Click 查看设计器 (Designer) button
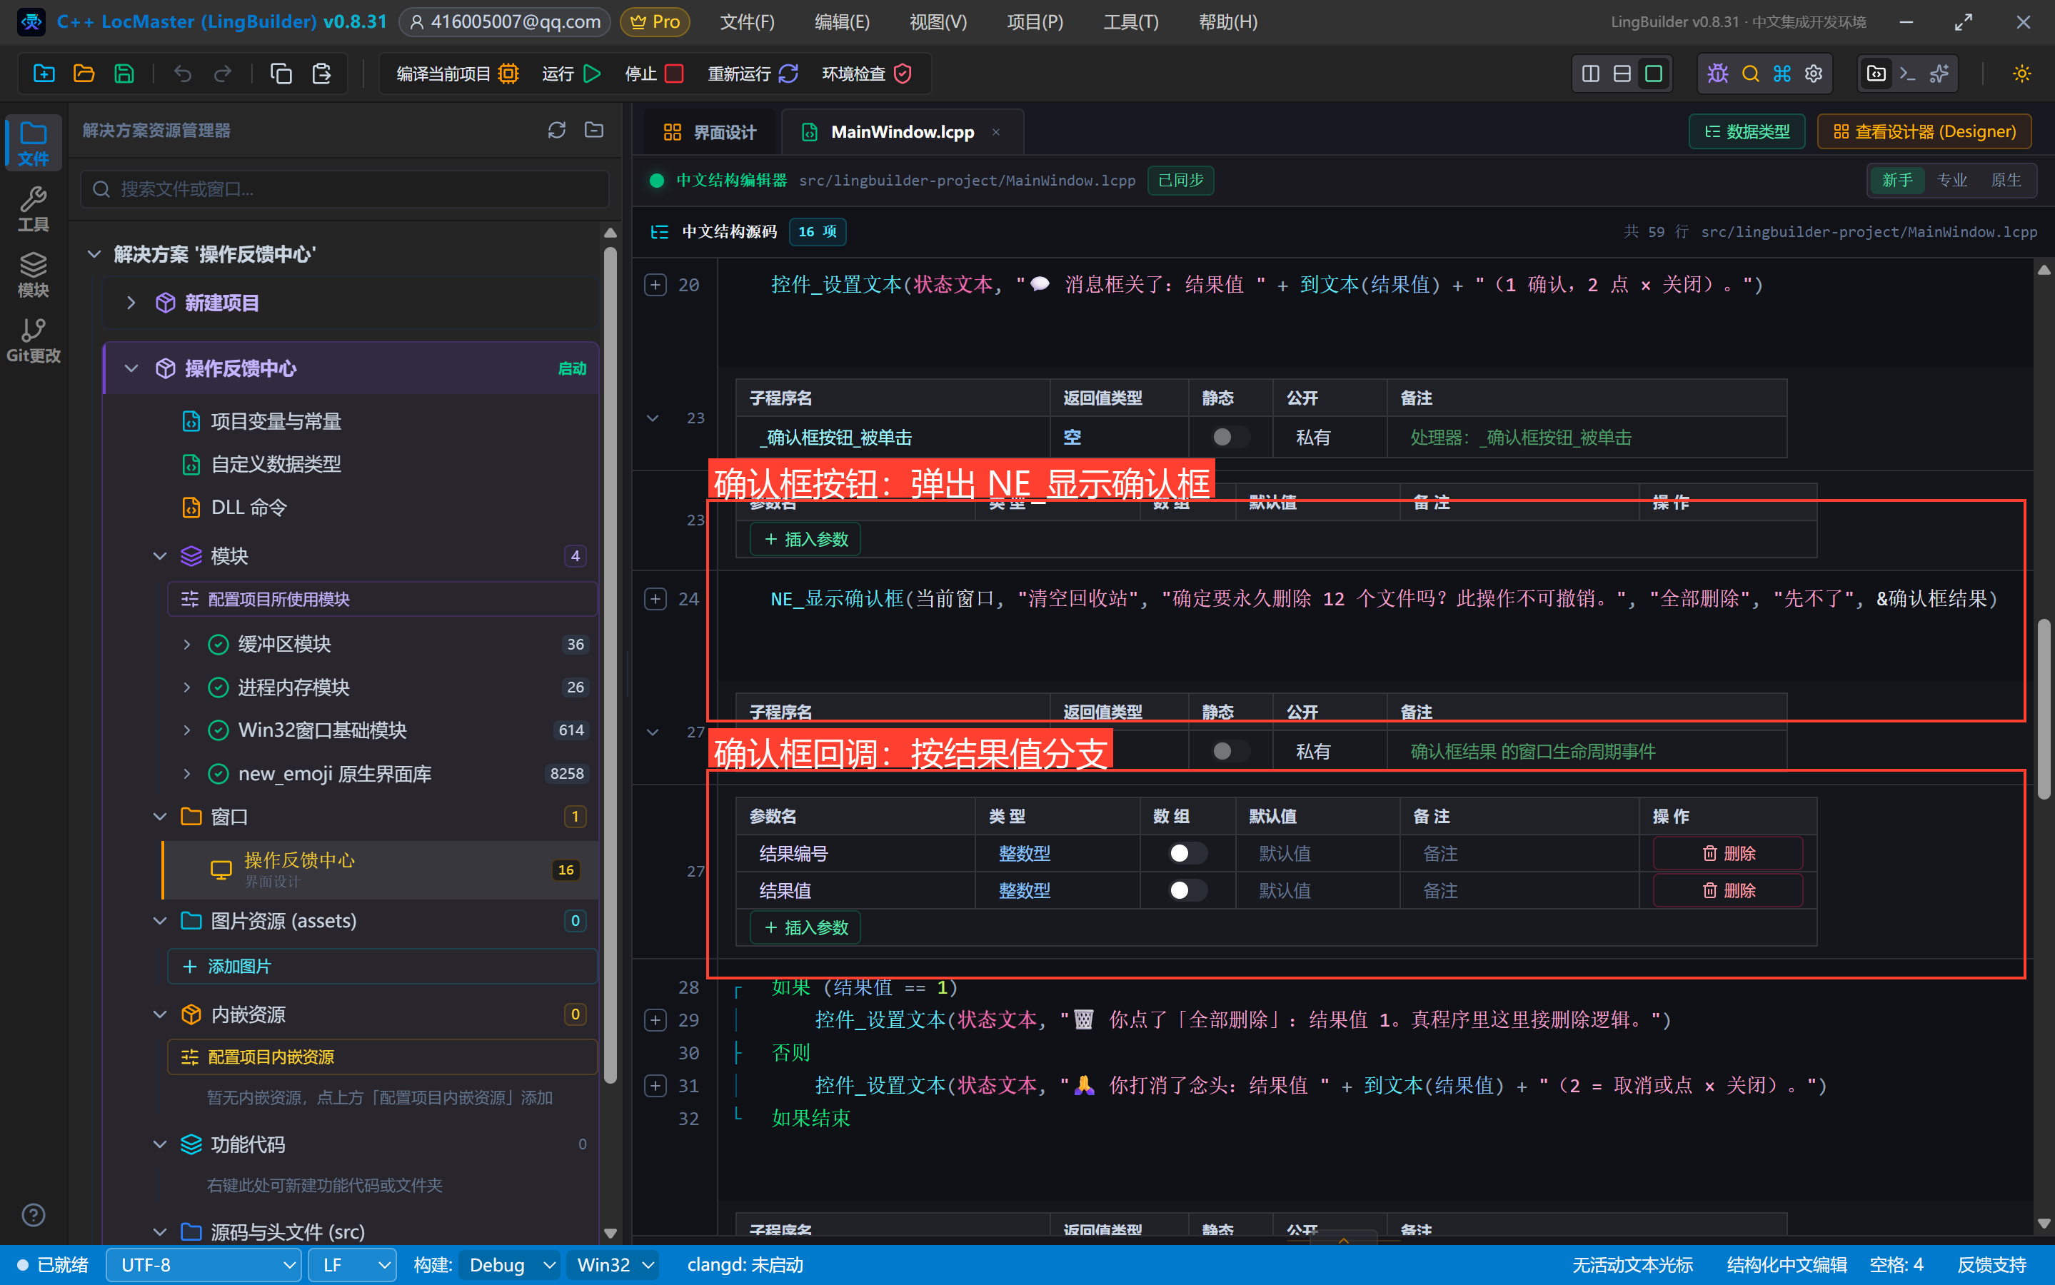The width and height of the screenshot is (2055, 1285). (1924, 131)
